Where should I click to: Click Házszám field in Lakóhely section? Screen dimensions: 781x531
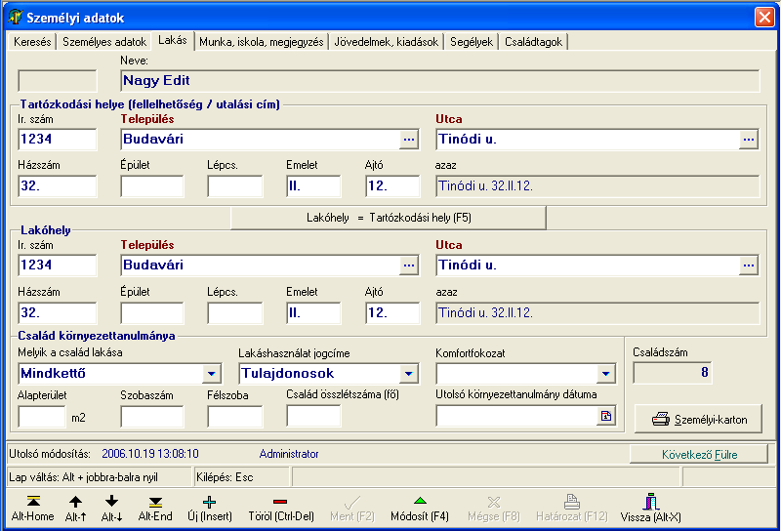coord(58,312)
